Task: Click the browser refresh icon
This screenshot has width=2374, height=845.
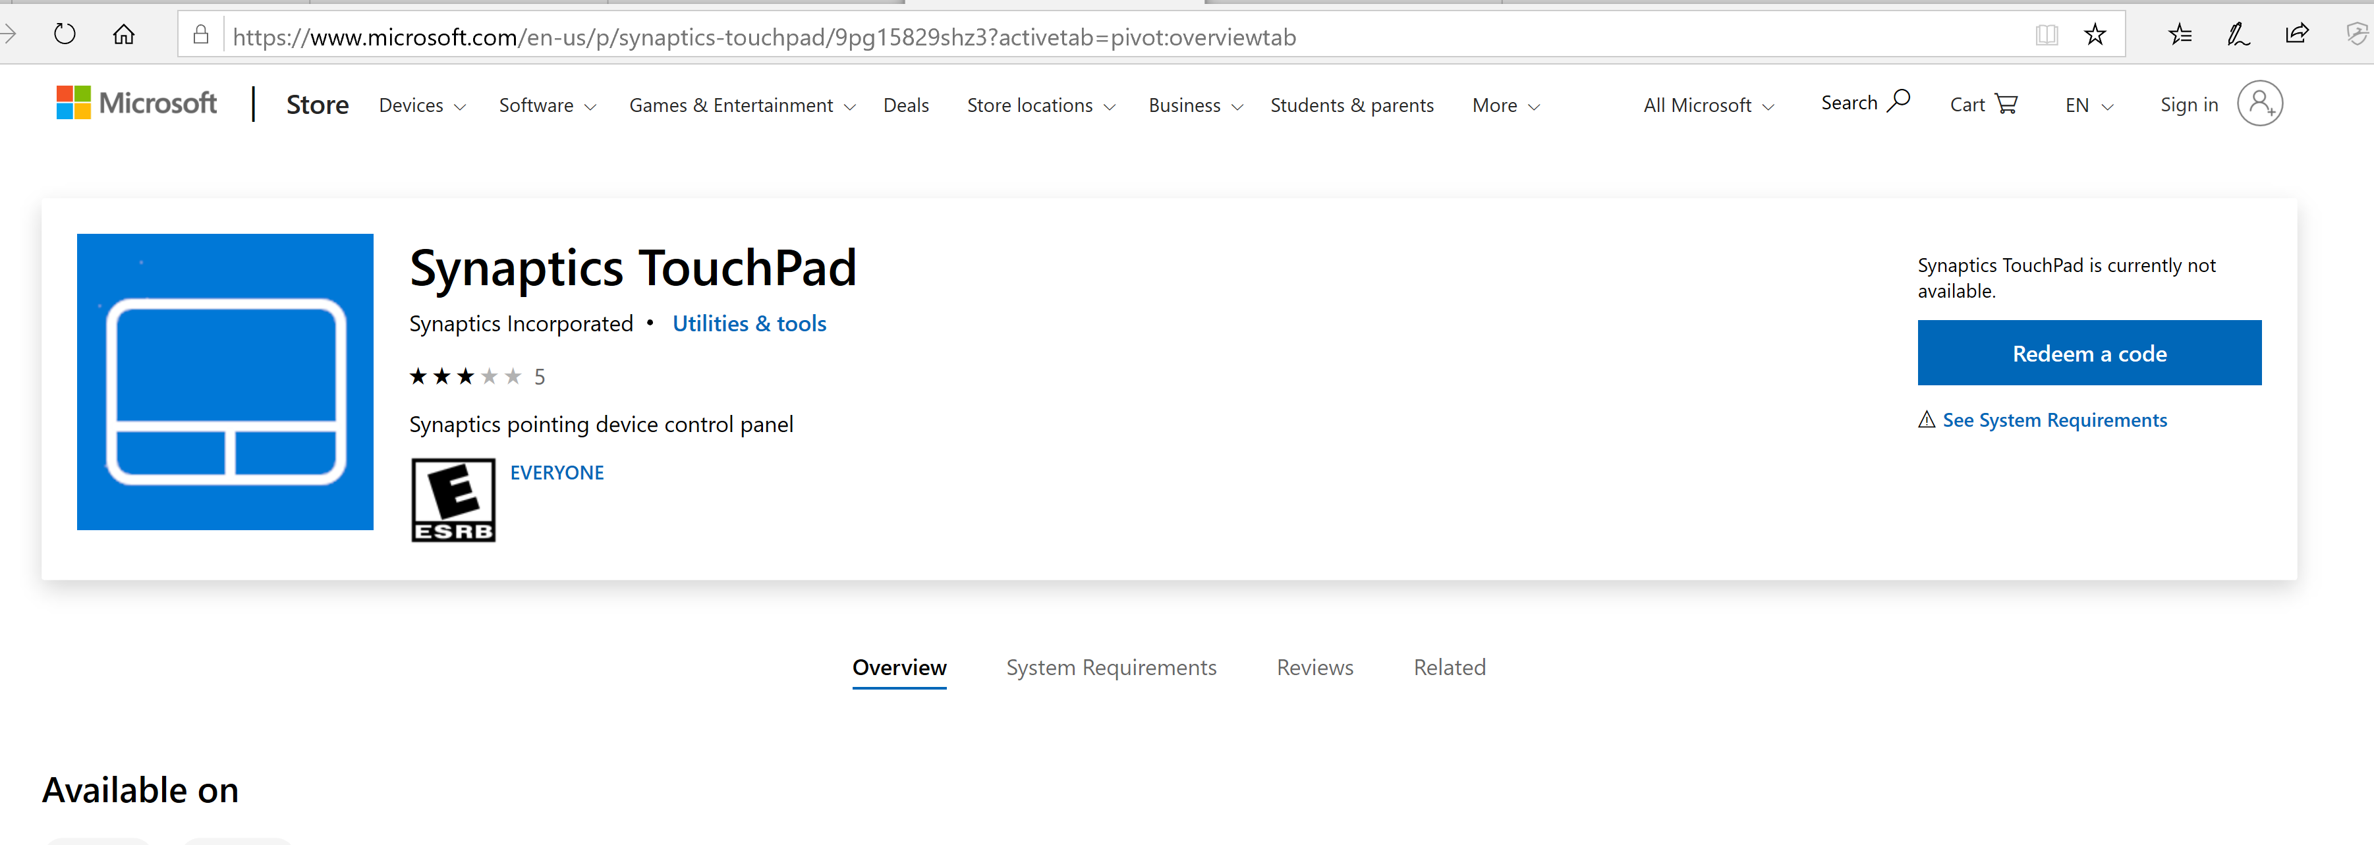Action: click(x=65, y=35)
